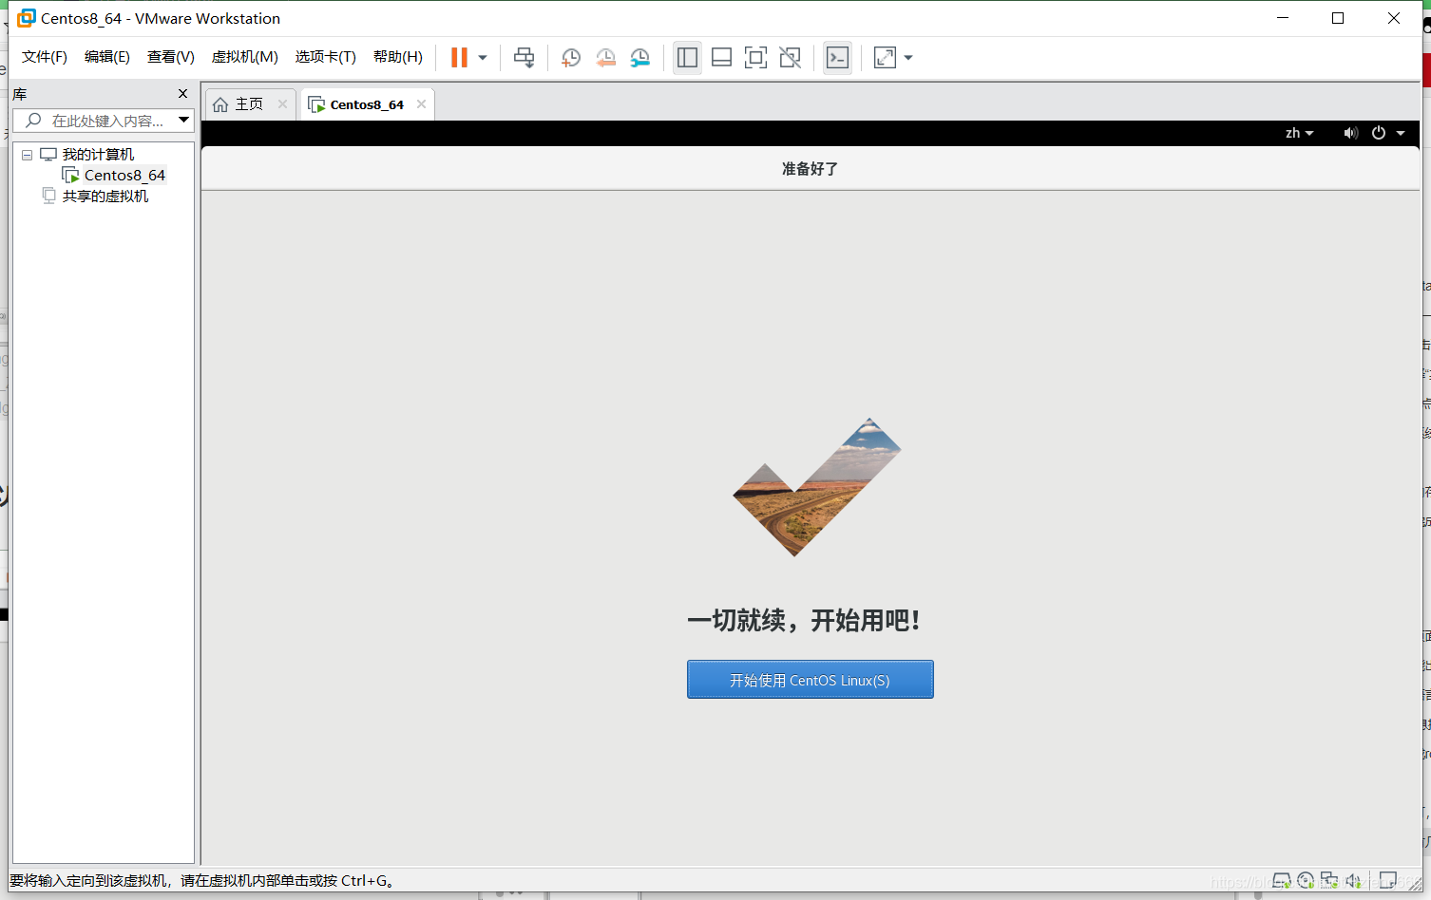Click the hard disk status icon

tap(1282, 880)
